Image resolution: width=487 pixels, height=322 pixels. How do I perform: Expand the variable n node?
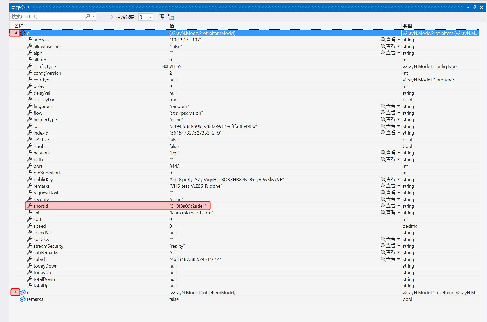point(16,292)
